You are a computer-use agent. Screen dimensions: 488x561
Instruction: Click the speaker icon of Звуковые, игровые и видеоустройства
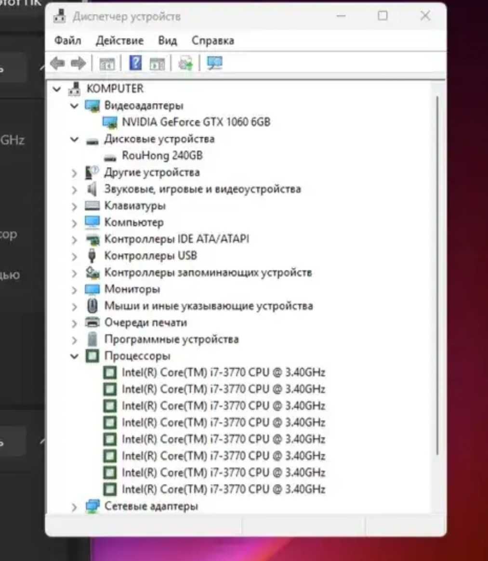[x=92, y=189]
